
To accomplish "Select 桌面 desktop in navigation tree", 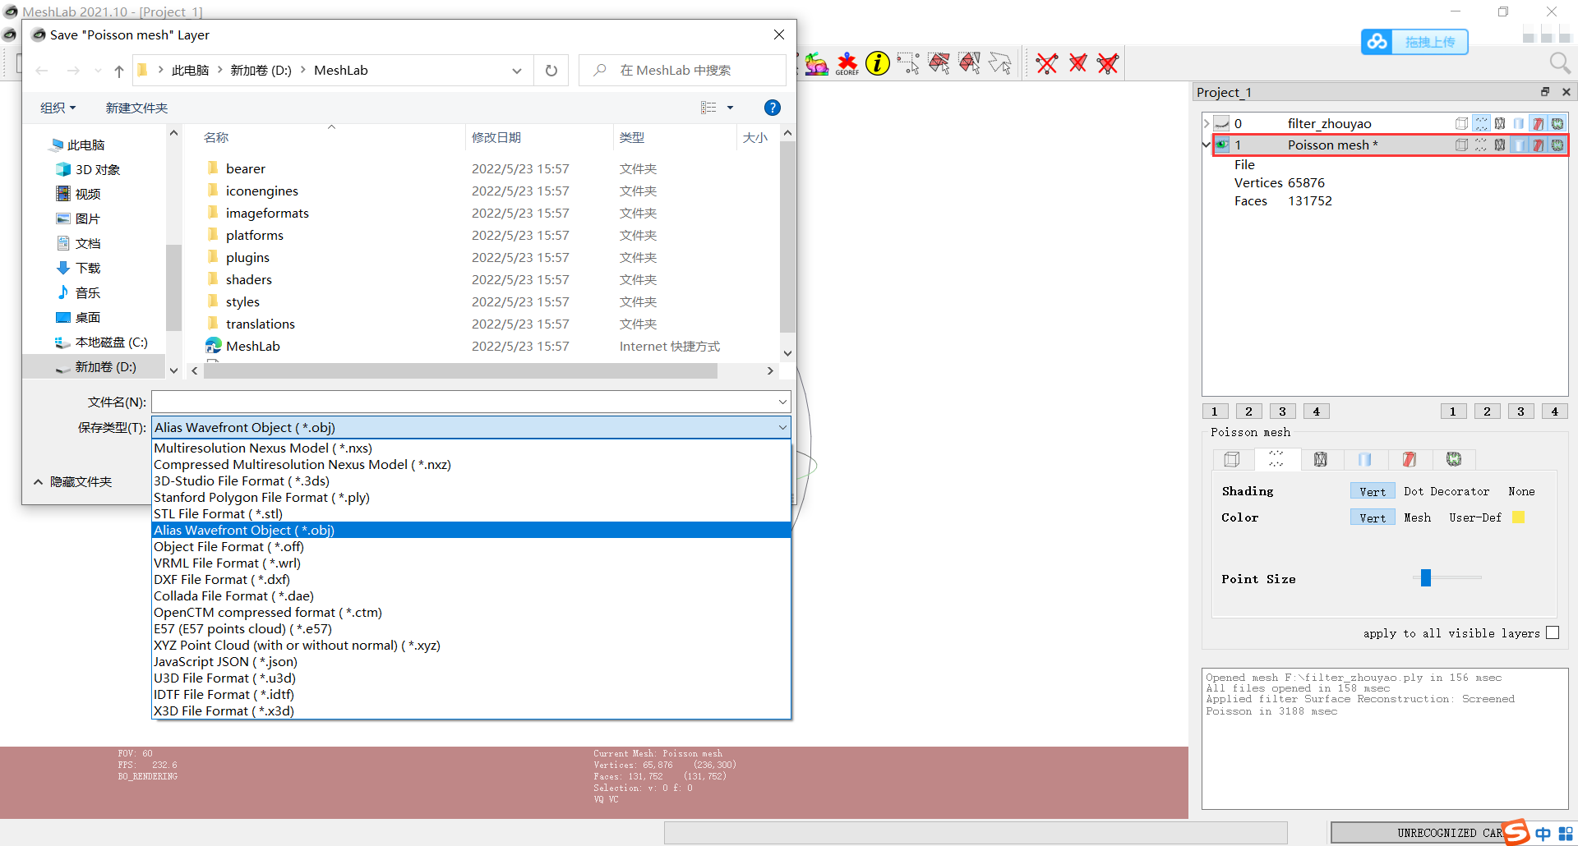I will click(79, 317).
